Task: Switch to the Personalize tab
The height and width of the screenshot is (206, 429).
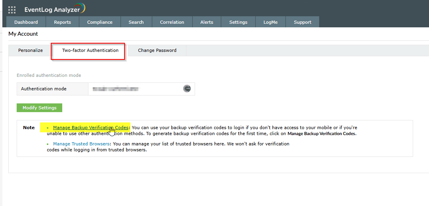Action: tap(31, 50)
